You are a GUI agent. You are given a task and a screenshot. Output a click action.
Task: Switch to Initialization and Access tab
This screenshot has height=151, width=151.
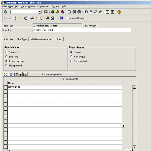point(42,39)
